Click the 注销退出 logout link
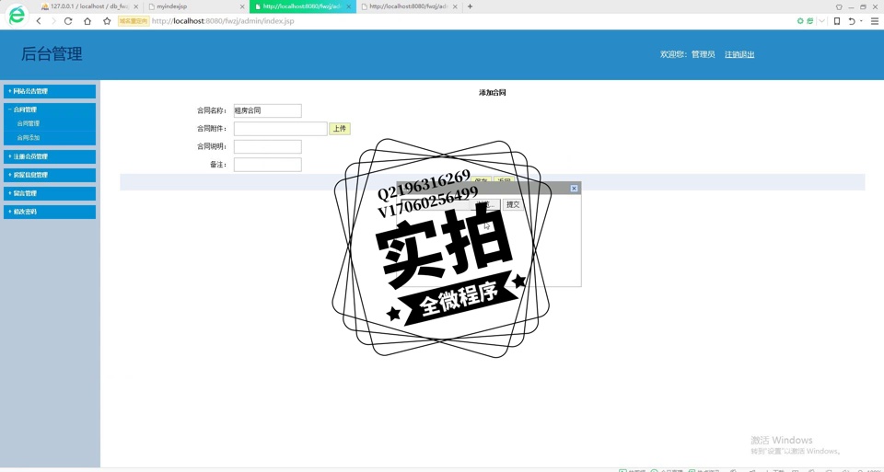This screenshot has width=884, height=472. (739, 55)
